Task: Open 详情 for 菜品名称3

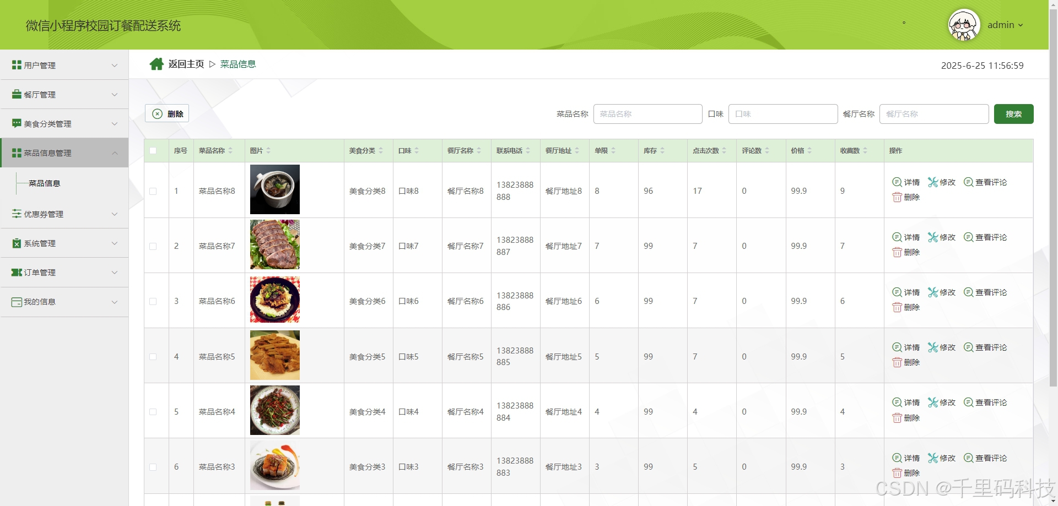Action: pos(906,458)
